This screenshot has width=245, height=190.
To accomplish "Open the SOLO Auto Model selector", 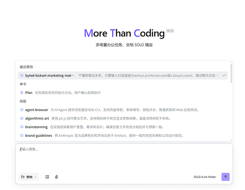I will (x=205, y=177).
